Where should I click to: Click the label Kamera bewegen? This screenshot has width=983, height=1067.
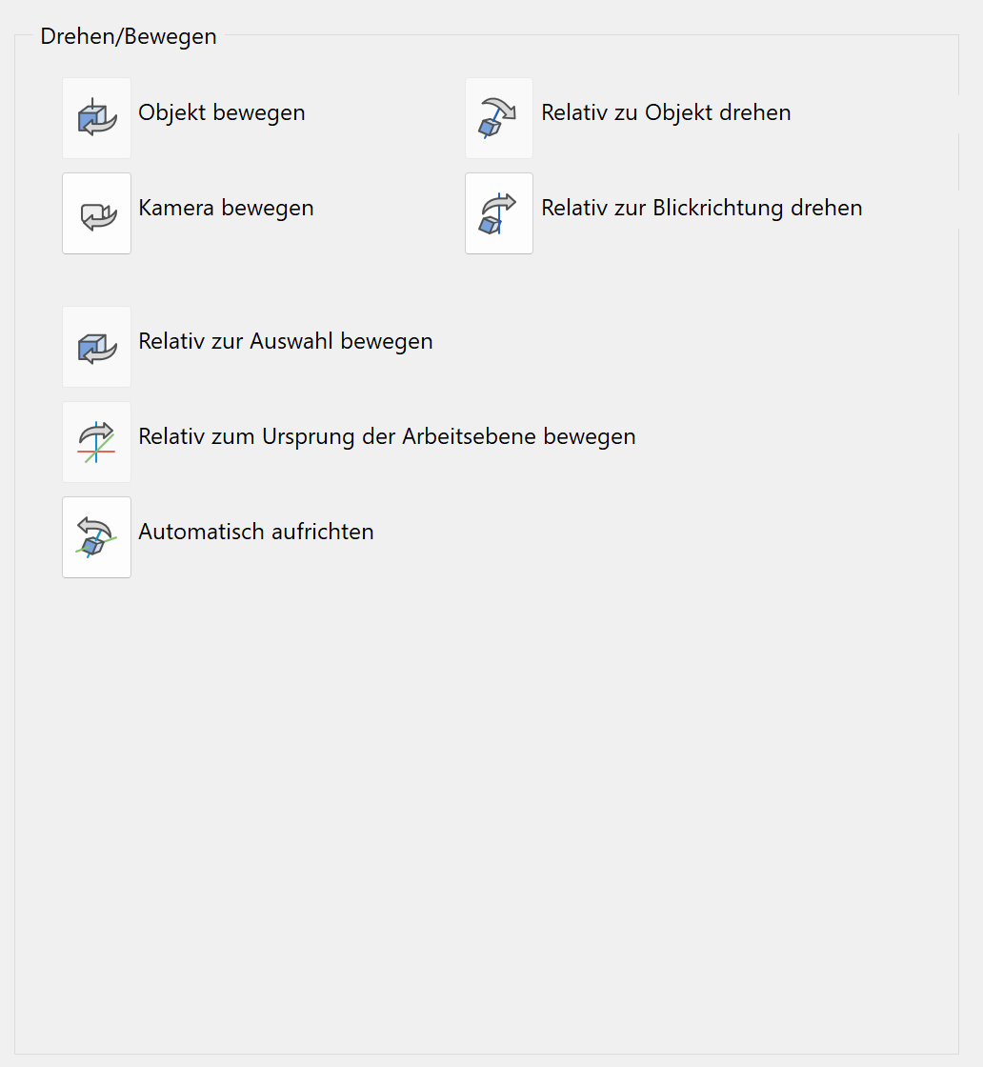pos(226,208)
